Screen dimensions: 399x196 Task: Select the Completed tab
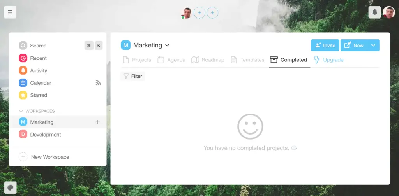pos(289,60)
